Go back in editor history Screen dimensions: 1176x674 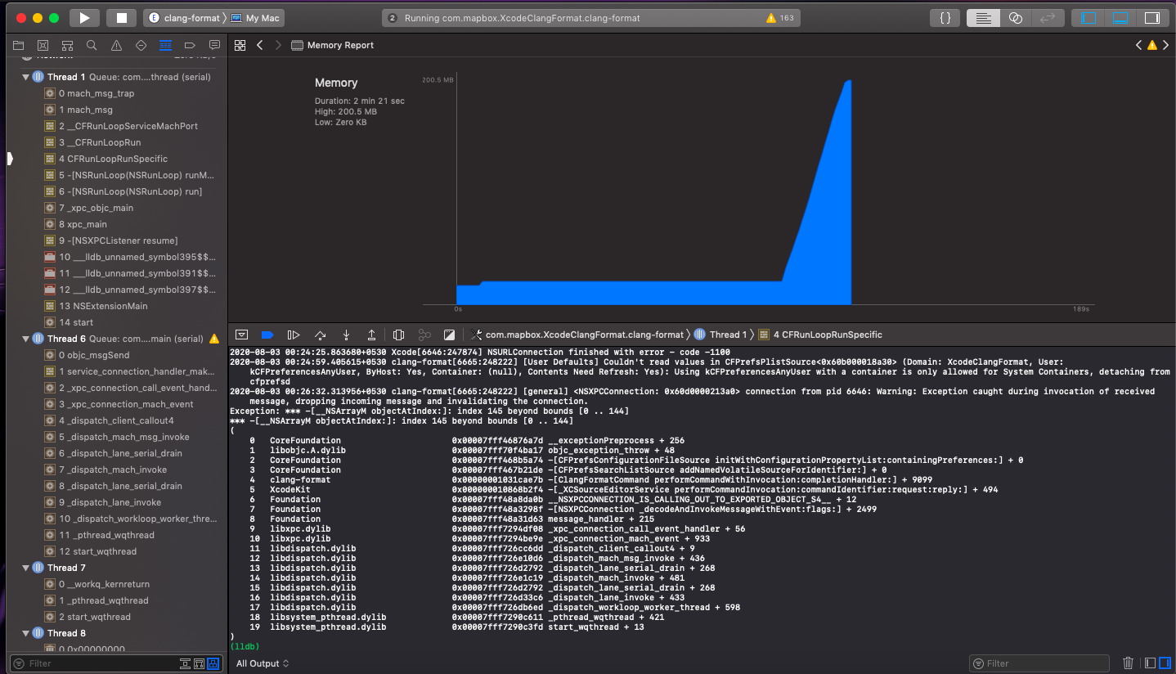tap(260, 45)
